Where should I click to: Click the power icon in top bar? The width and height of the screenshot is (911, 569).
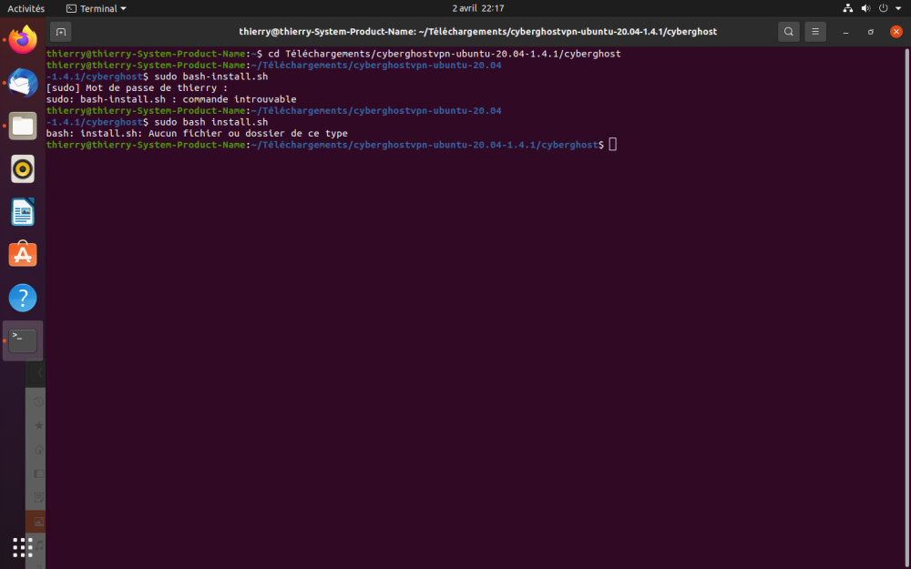883,8
